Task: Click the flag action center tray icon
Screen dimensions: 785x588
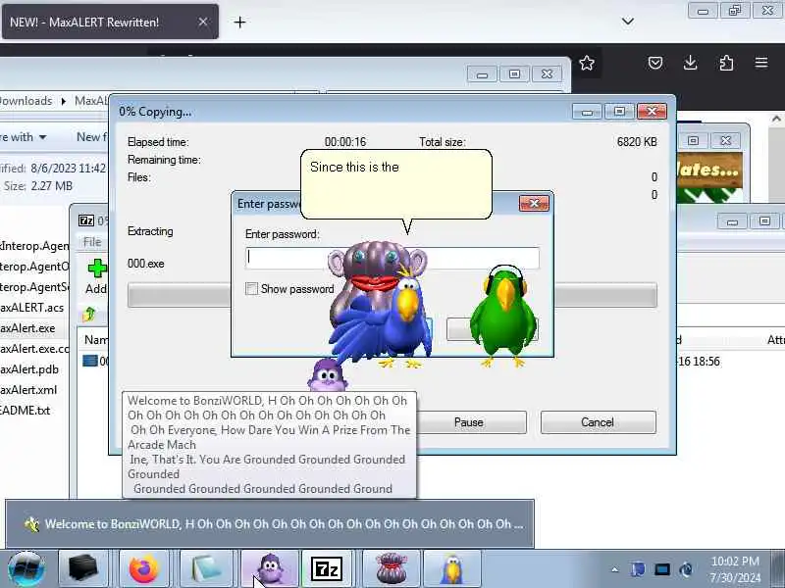Action: [x=639, y=569]
